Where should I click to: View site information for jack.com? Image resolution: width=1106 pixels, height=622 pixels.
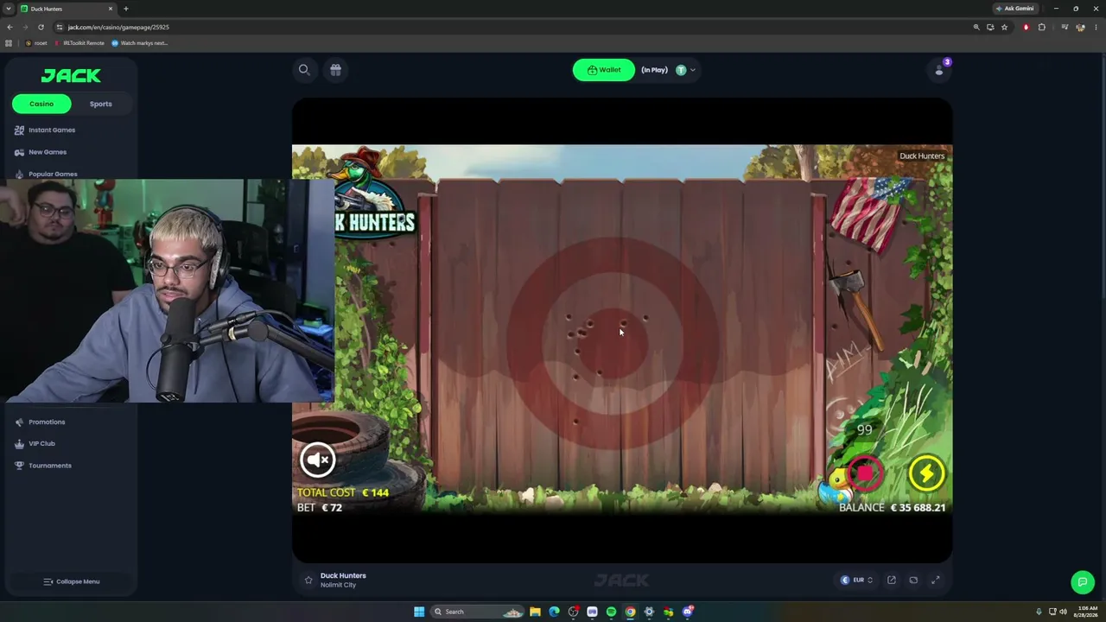click(x=59, y=27)
